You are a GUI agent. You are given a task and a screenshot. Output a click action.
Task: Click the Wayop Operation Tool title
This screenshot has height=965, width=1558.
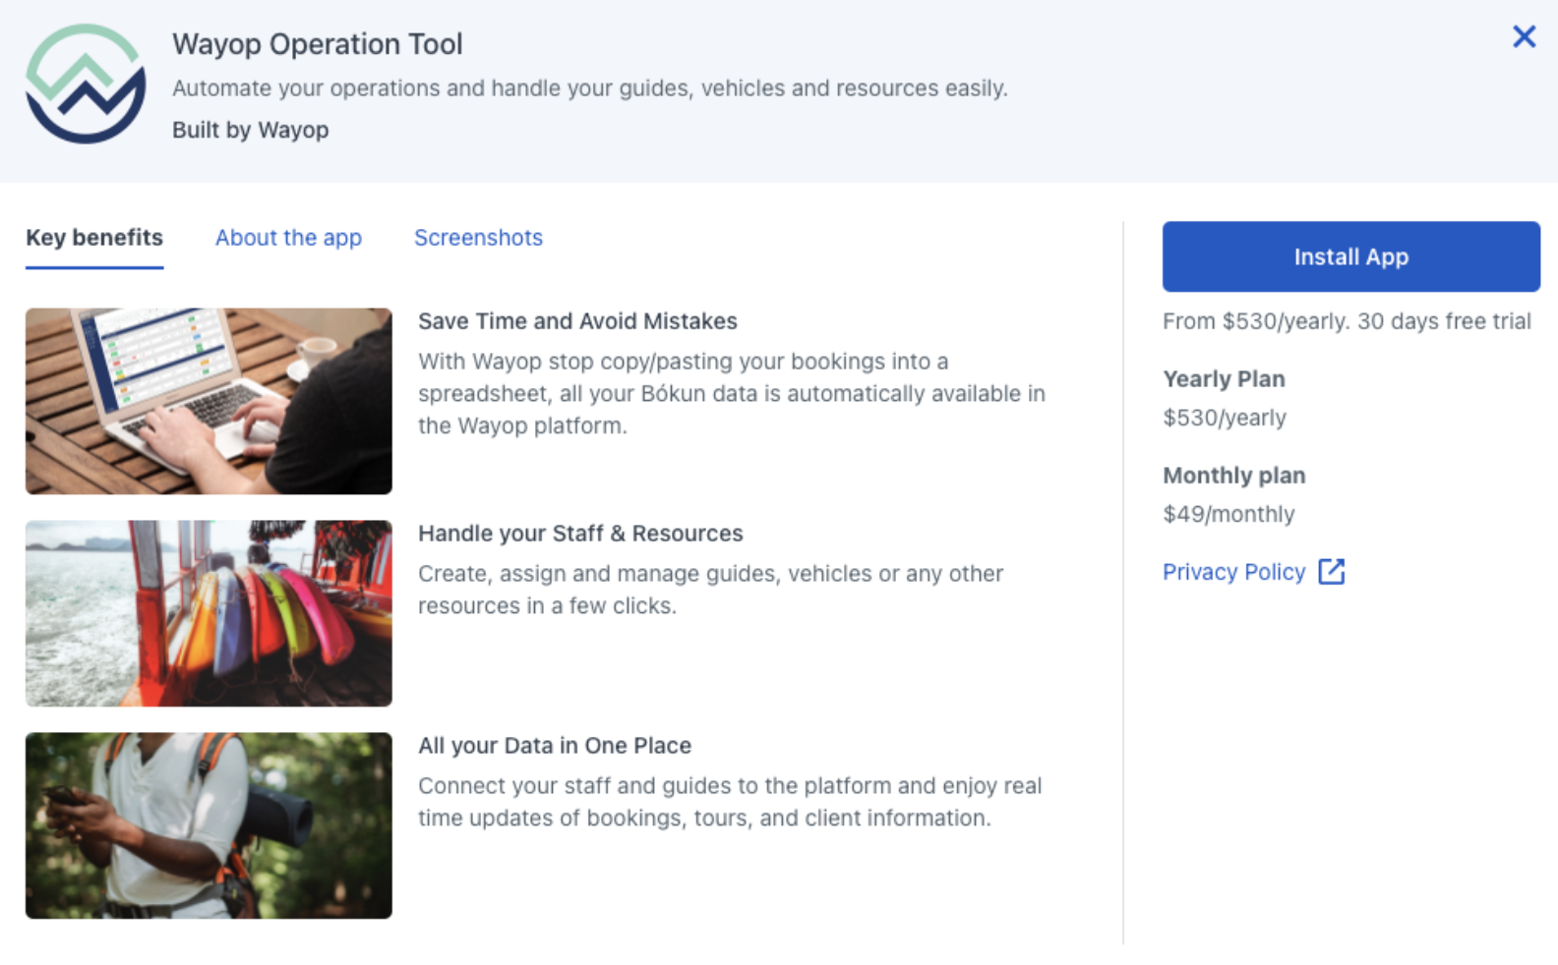click(317, 44)
